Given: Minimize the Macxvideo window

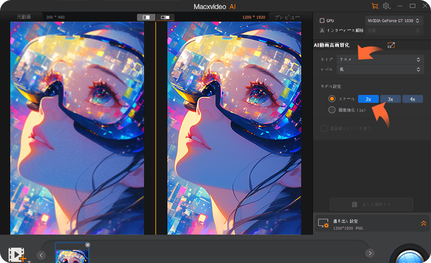Looking at the screenshot, I should point(400,6).
